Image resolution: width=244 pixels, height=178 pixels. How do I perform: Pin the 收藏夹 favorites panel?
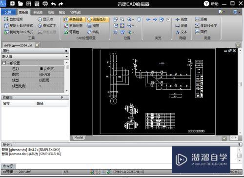click(x=62, y=98)
